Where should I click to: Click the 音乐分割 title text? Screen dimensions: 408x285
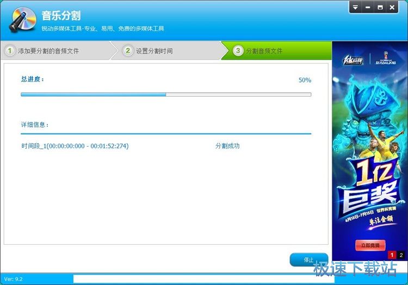[x=61, y=16]
